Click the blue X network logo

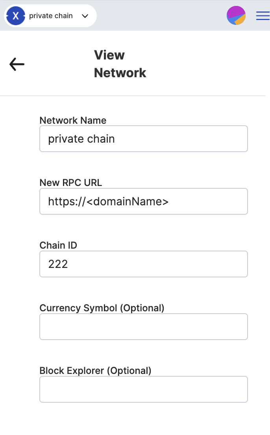point(16,16)
